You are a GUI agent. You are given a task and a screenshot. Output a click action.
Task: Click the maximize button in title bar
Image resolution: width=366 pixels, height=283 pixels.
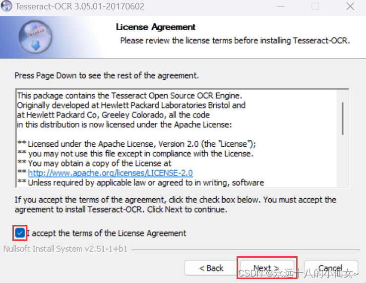pos(315,7)
